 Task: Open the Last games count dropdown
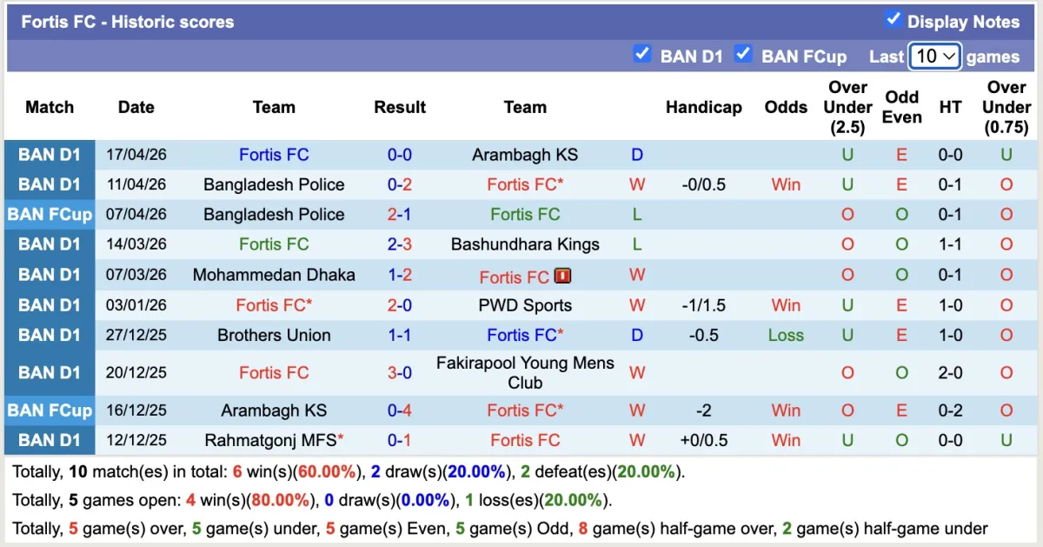934,57
